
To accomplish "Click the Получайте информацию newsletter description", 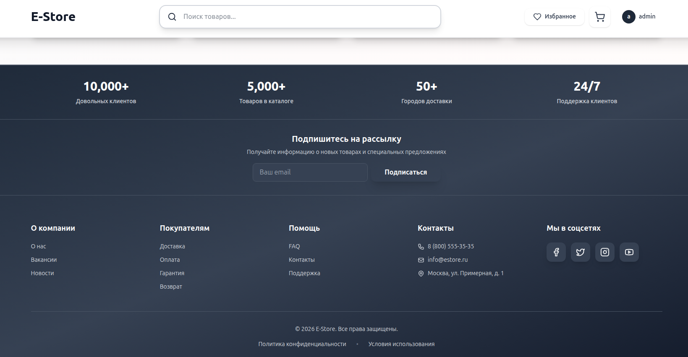I will (346, 152).
